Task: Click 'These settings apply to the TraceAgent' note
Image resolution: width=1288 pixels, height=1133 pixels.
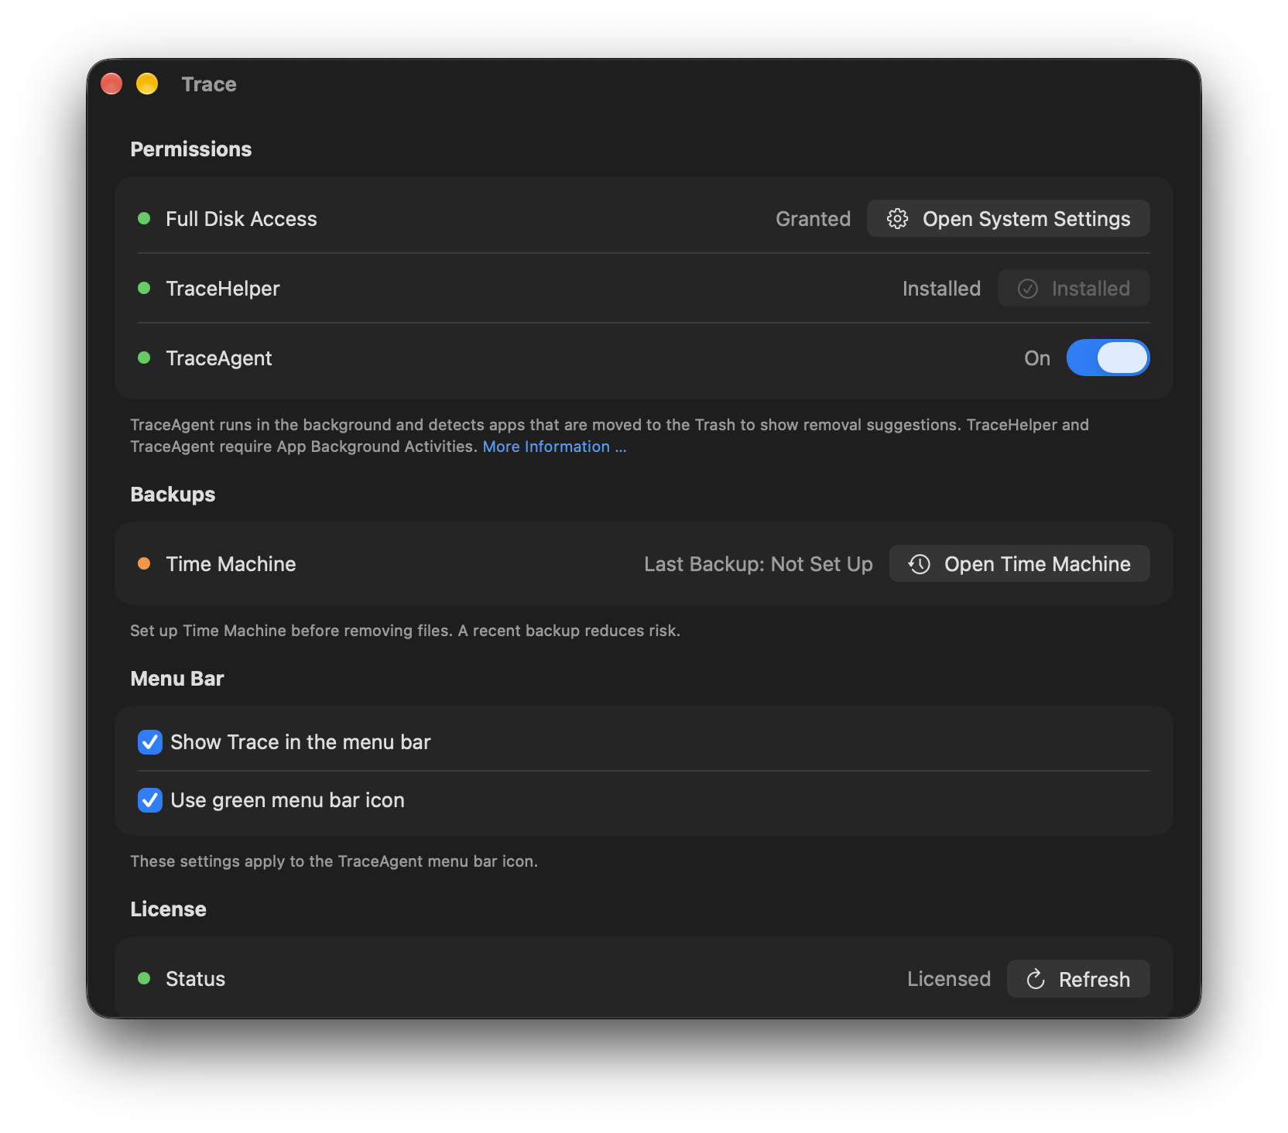Action: (x=334, y=861)
